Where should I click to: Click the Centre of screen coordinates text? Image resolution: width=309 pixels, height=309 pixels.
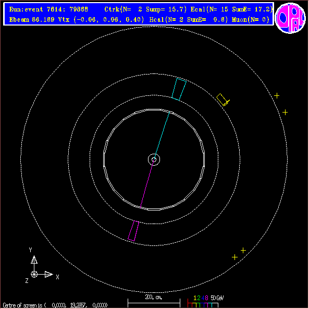coord(55,305)
